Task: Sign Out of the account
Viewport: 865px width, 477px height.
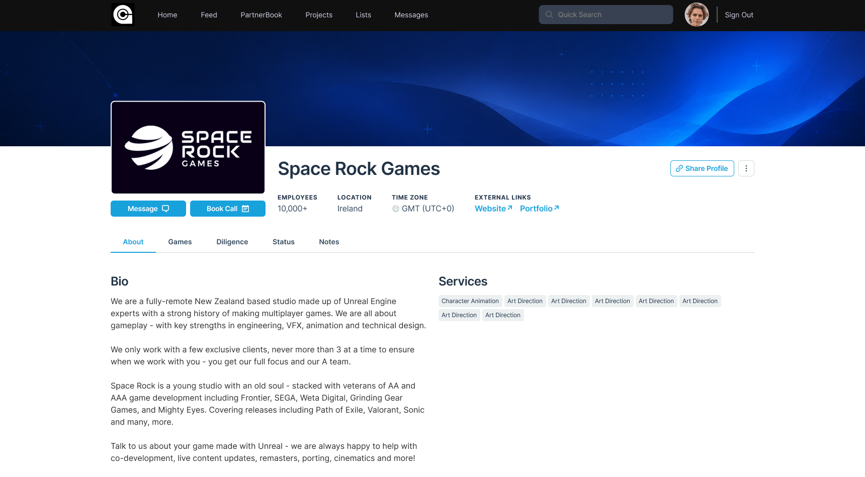Action: (x=739, y=15)
